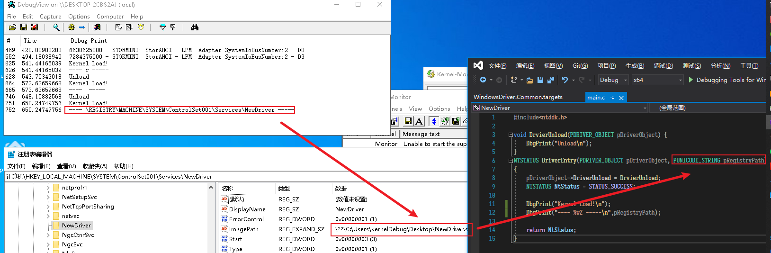Expand the netprofm registry key
Viewport: 771px width, 253px height.
[x=48, y=188]
